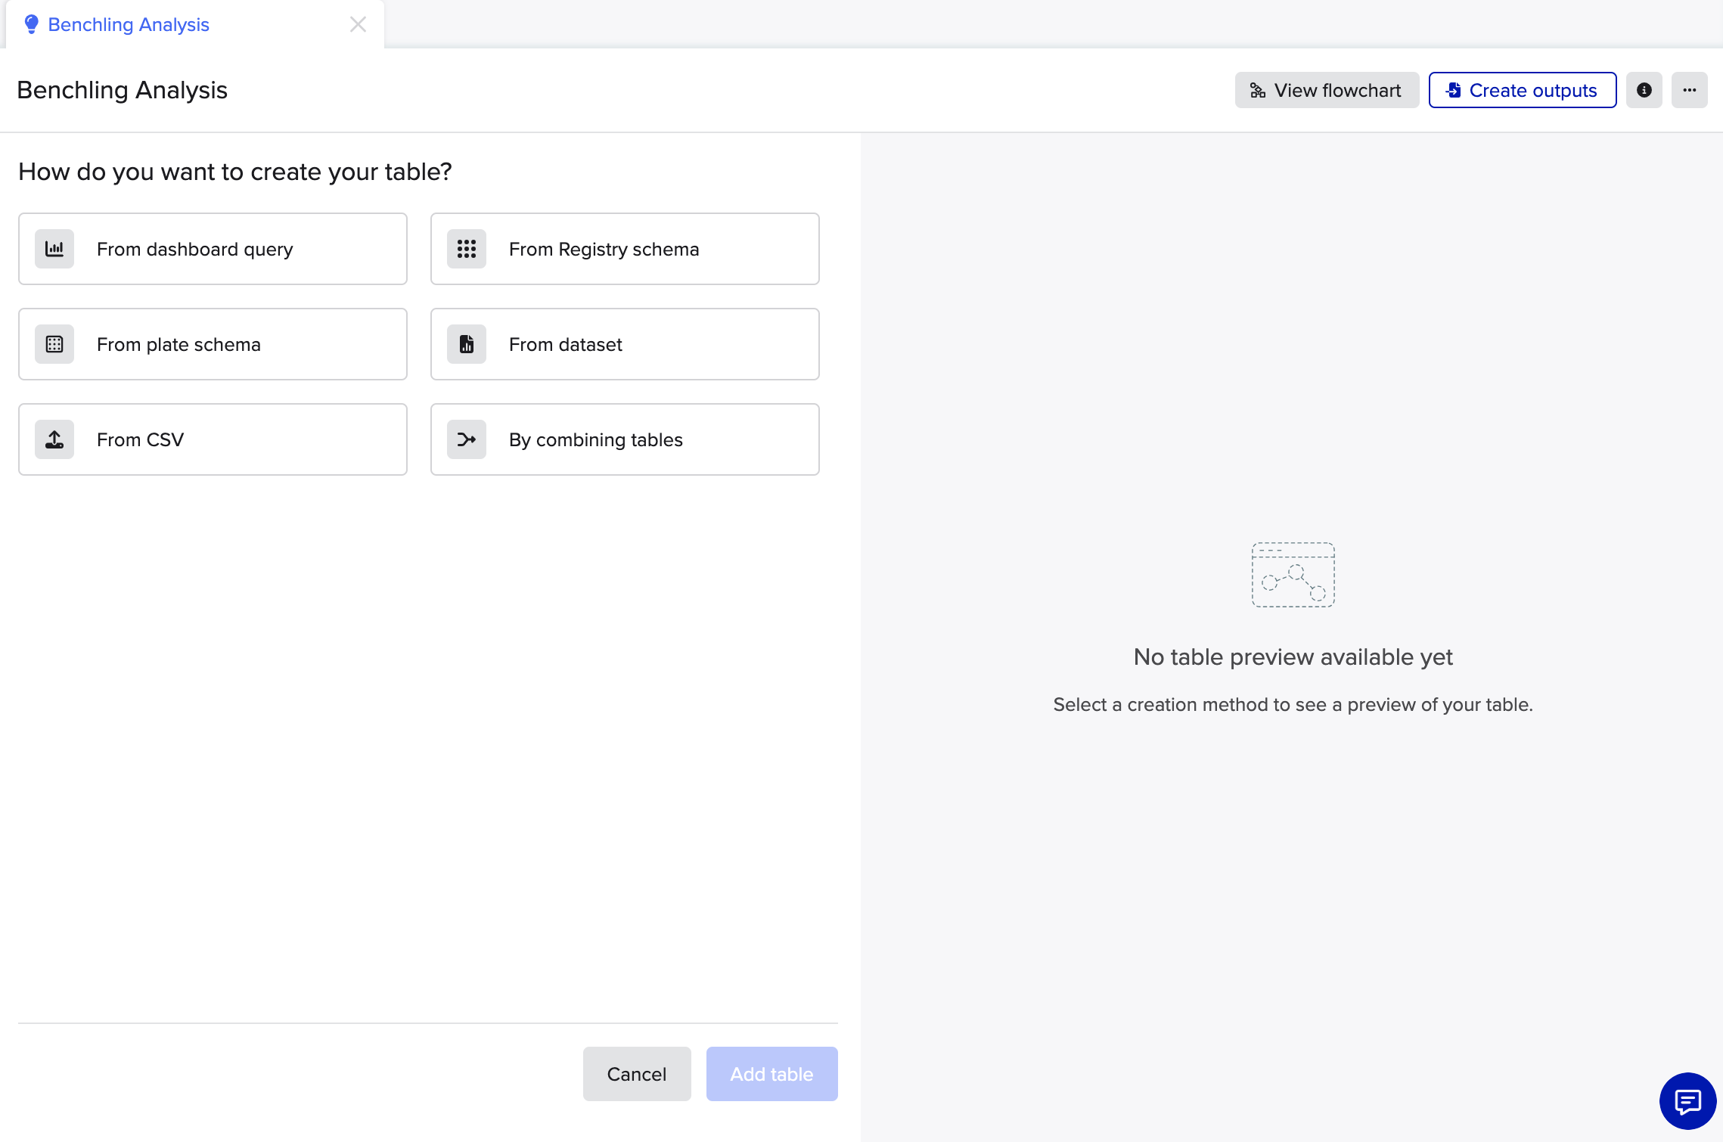Screen dimensions: 1723x1142
Task: Select the Benchling Analysis tab
Action: coord(129,24)
